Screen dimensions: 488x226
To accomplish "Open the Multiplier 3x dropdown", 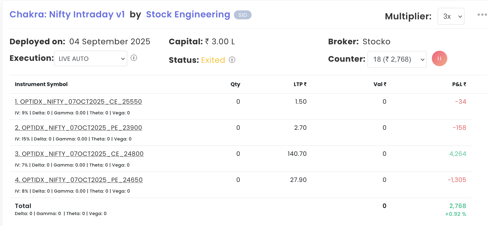I will coord(451,16).
